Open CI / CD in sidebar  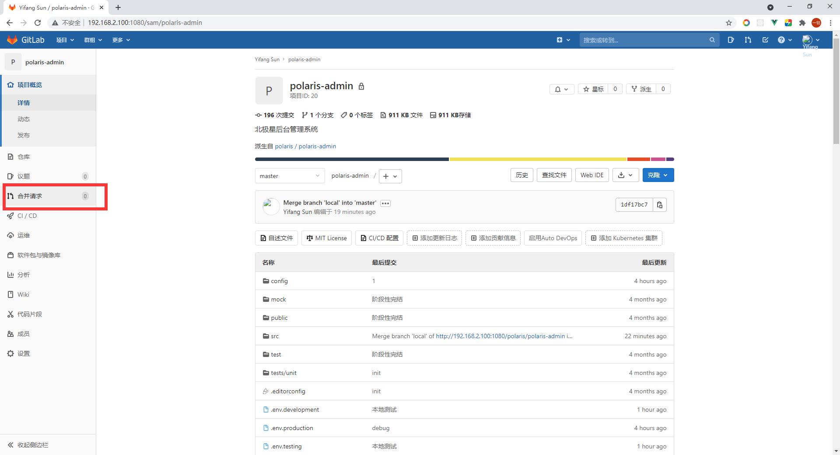point(48,216)
